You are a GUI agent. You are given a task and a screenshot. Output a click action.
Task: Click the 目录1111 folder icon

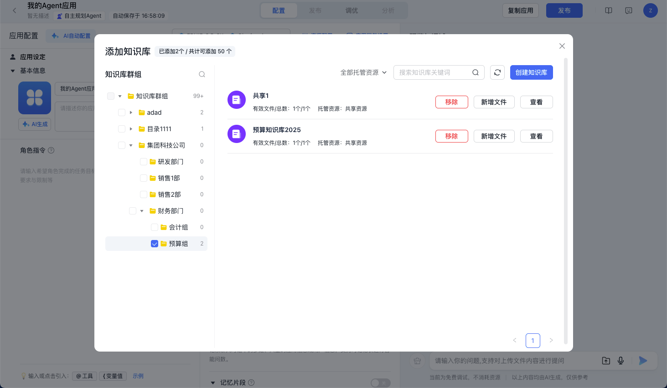pyautogui.click(x=142, y=129)
